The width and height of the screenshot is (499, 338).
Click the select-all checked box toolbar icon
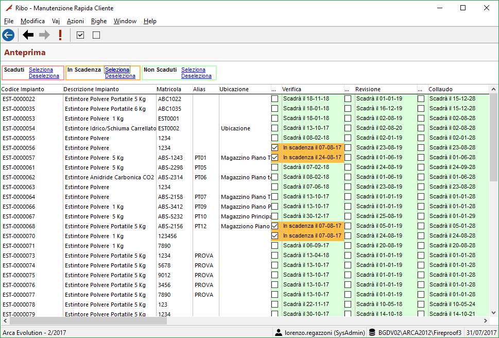pos(80,35)
